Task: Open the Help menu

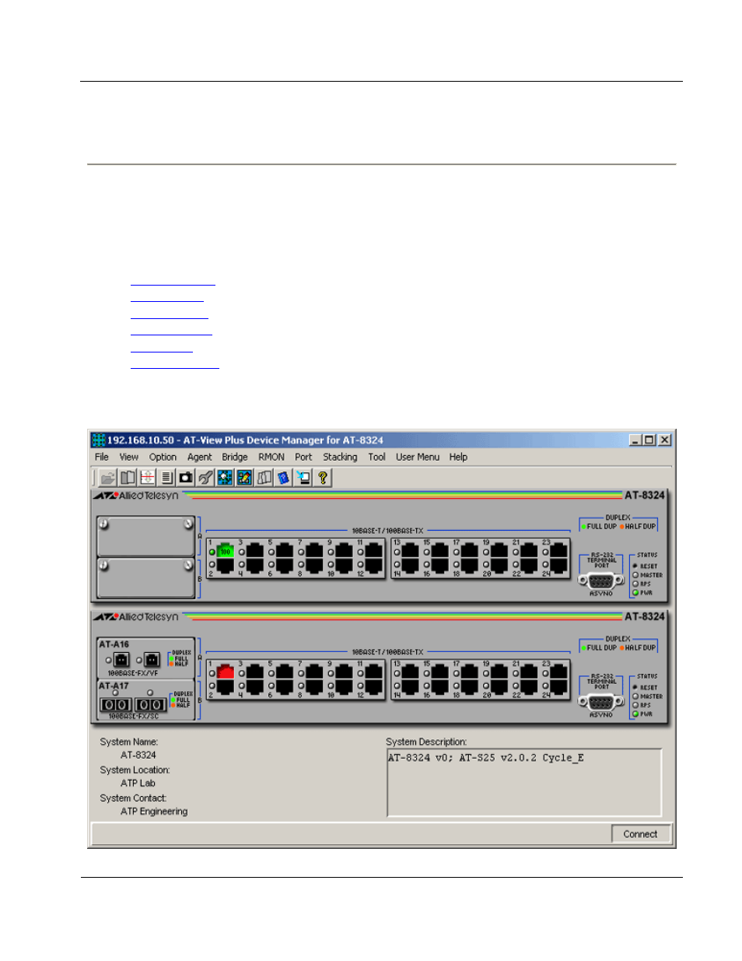Action: pos(458,458)
